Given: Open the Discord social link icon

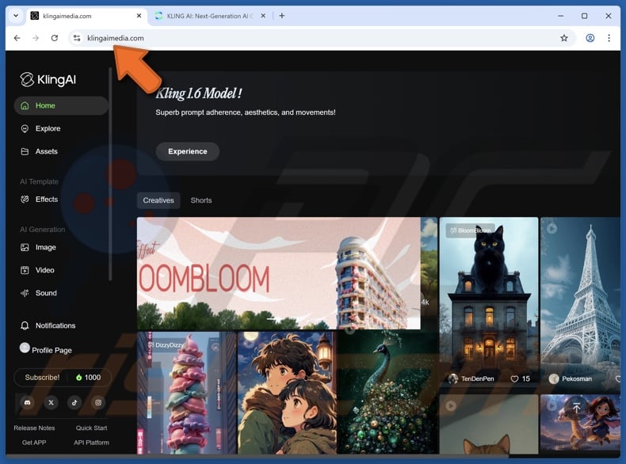Looking at the screenshot, I should tap(28, 402).
